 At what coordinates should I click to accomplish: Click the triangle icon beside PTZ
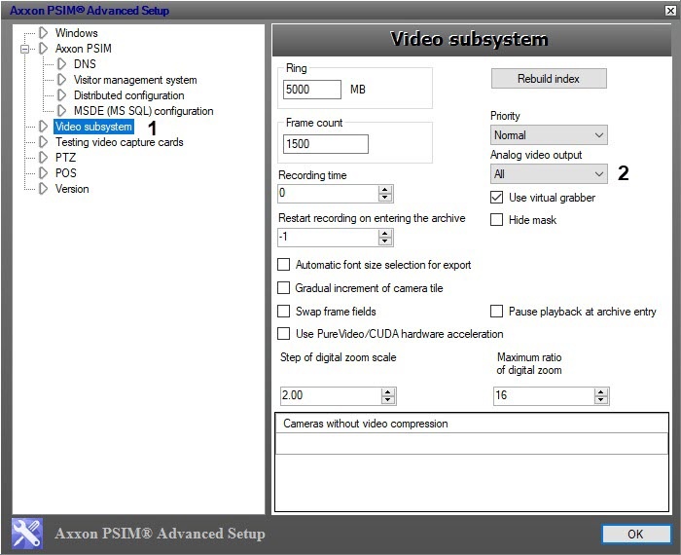pyautogui.click(x=43, y=158)
